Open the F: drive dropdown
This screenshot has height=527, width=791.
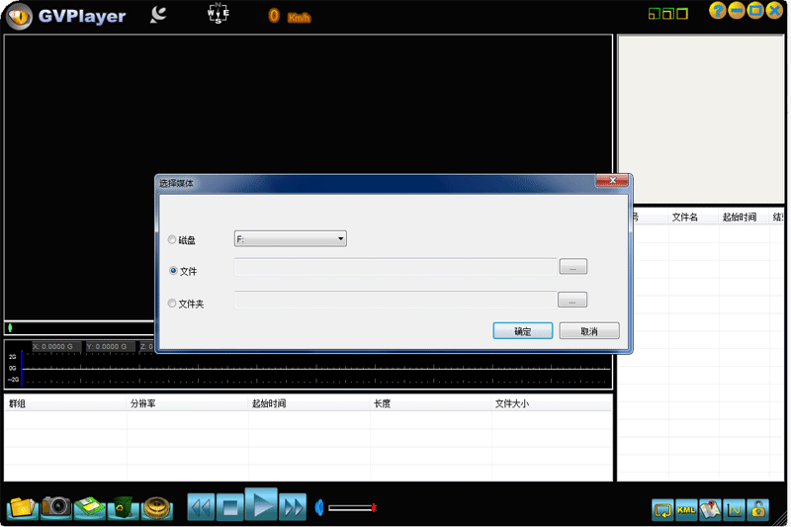coord(290,238)
